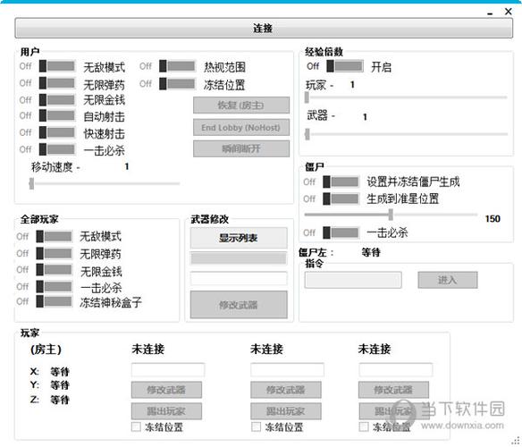Click the (房主) host label
Screen dimensions: 522x447
coord(46,350)
